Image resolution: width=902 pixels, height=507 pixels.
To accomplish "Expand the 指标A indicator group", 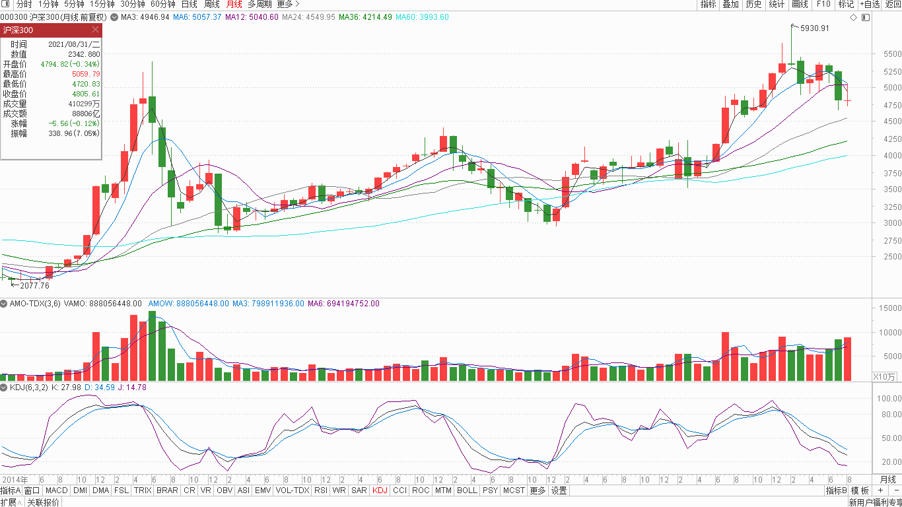I will (x=11, y=490).
